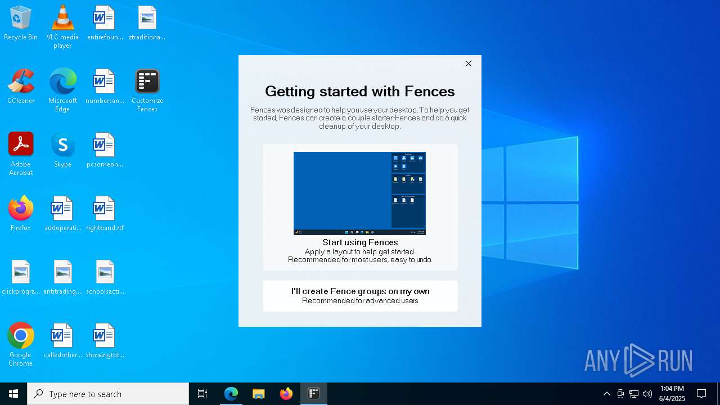Open Firefox from the taskbar
The width and height of the screenshot is (720, 405).
click(x=286, y=394)
